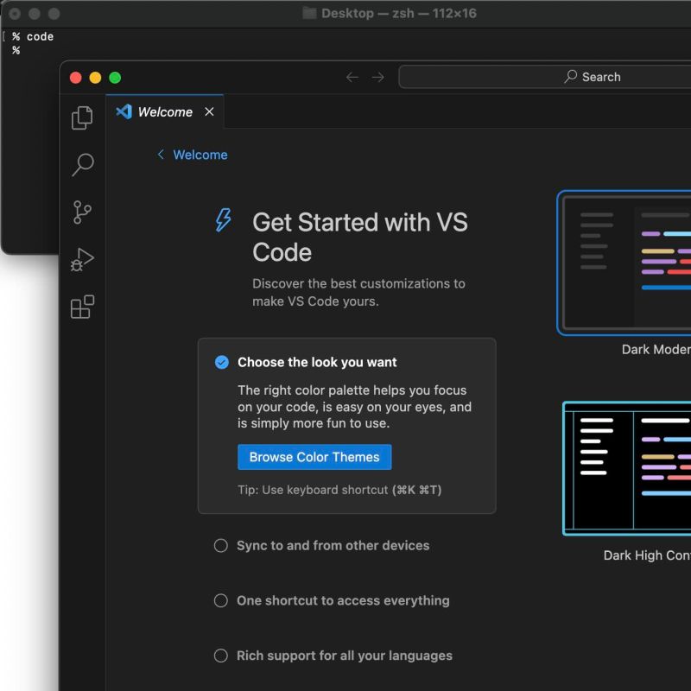
Task: Select the Search icon in the activity bar
Action: [x=82, y=164]
